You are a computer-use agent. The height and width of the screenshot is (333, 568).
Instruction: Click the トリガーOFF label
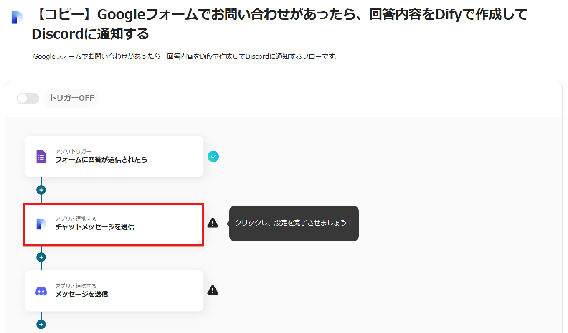tap(71, 98)
